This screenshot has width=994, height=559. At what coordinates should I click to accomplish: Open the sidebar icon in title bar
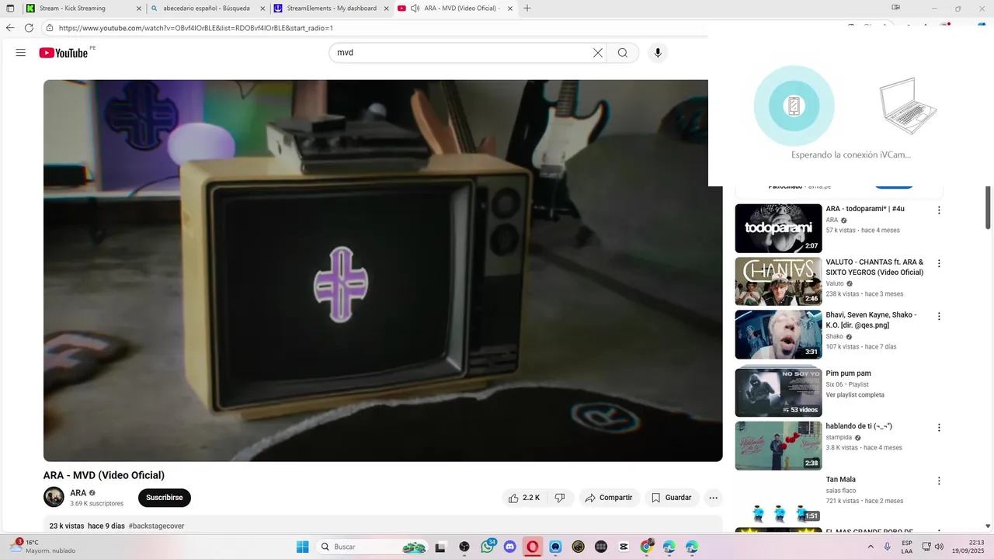895,8
